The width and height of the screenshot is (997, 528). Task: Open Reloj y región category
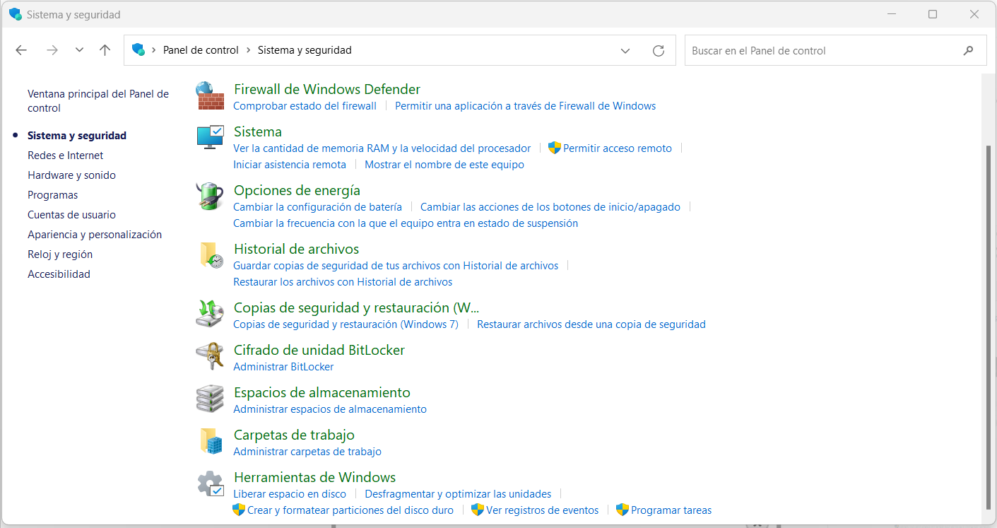coord(60,254)
